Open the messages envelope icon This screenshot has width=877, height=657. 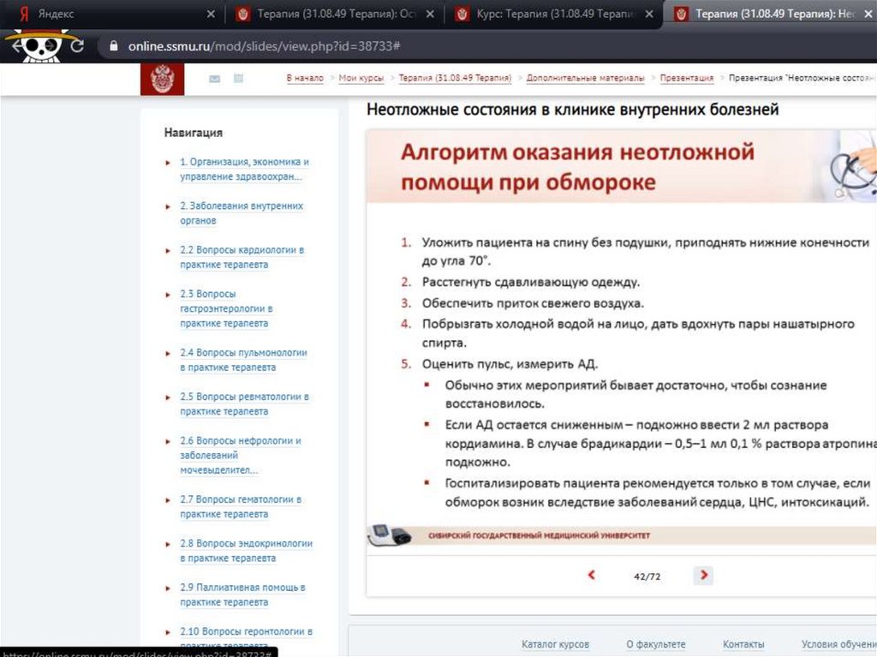214,79
